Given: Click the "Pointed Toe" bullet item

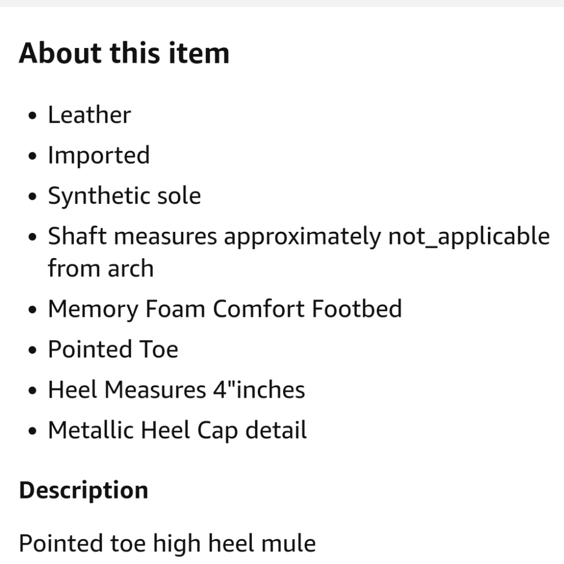Looking at the screenshot, I should pos(113,350).
